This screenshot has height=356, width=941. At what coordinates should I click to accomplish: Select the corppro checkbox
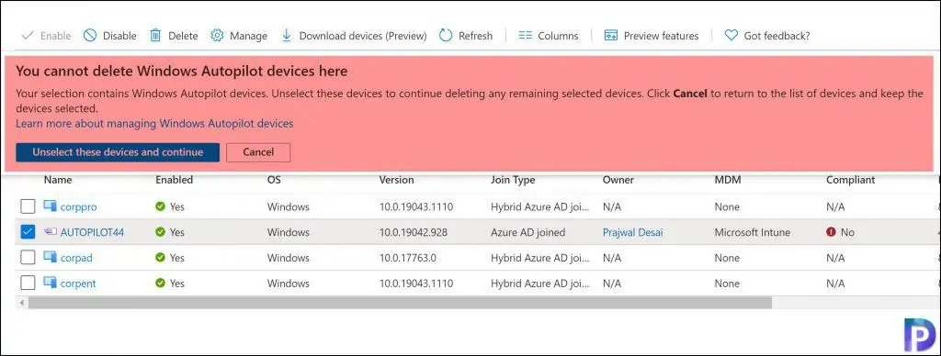[x=28, y=206]
